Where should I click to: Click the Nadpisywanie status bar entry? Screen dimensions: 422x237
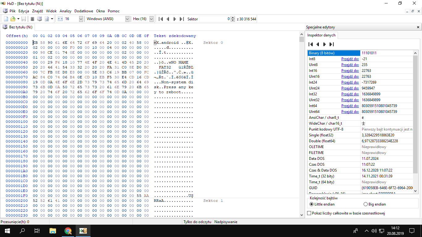tap(226, 222)
